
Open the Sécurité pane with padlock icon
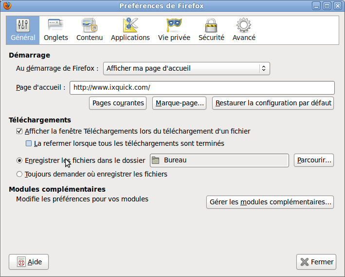pos(211,30)
